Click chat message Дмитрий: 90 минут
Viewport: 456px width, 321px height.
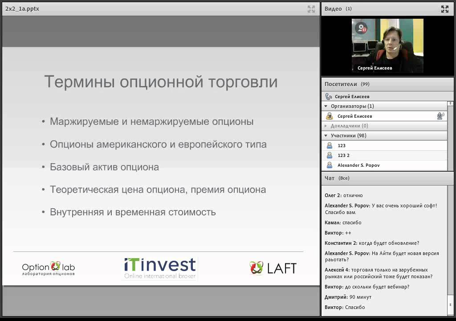coord(348,297)
